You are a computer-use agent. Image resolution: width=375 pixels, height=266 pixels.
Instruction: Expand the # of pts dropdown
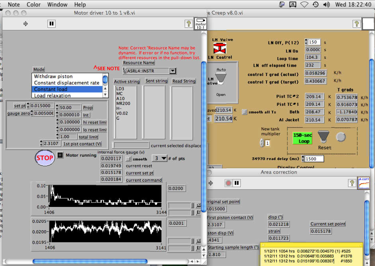tap(164, 159)
